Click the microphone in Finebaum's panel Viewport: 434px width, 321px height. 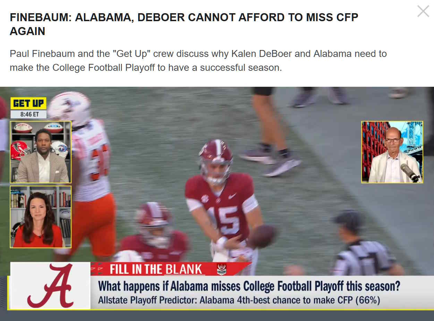(x=410, y=172)
